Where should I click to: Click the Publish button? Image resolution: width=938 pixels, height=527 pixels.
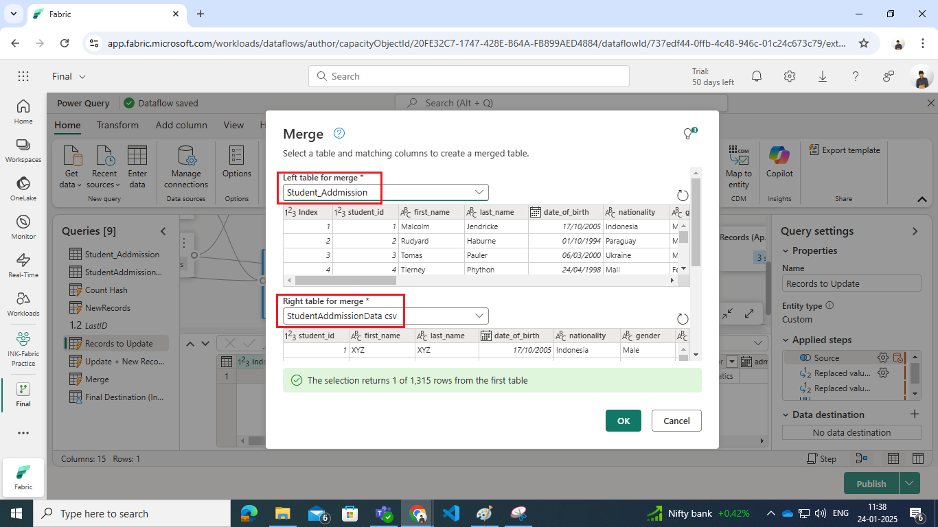(871, 483)
